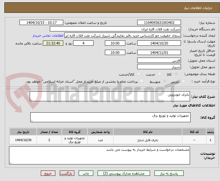Click the کد کالا column header
220x181 pixels.
[194, 132]
